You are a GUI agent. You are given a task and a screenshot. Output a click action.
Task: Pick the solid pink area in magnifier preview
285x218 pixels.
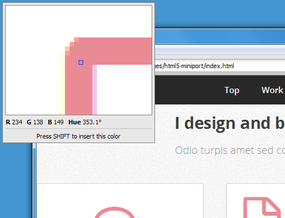click(x=114, y=51)
